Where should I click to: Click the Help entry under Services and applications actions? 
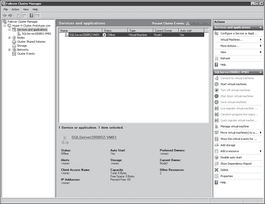[x=223, y=65]
